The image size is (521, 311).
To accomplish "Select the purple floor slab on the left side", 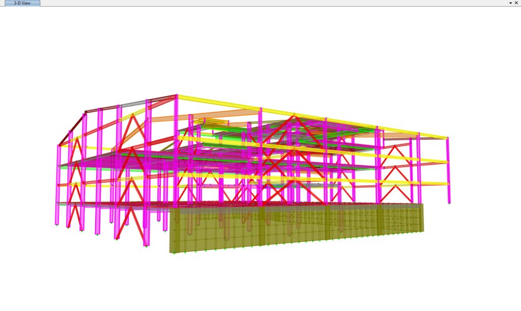I will click(x=102, y=163).
